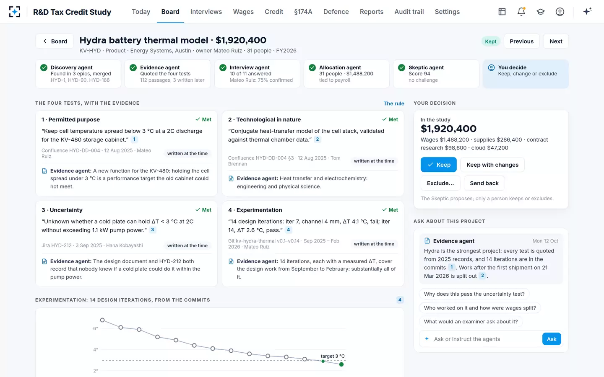
Task: Go to the Next project
Action: coord(556,41)
